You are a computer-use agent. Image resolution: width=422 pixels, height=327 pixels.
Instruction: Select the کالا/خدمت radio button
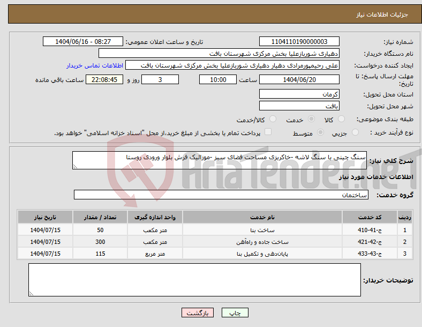(273, 119)
